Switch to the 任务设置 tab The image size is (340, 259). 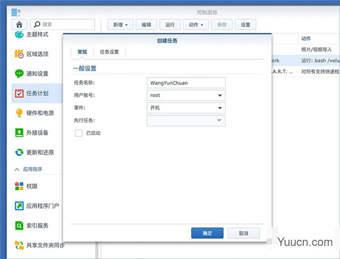(109, 52)
